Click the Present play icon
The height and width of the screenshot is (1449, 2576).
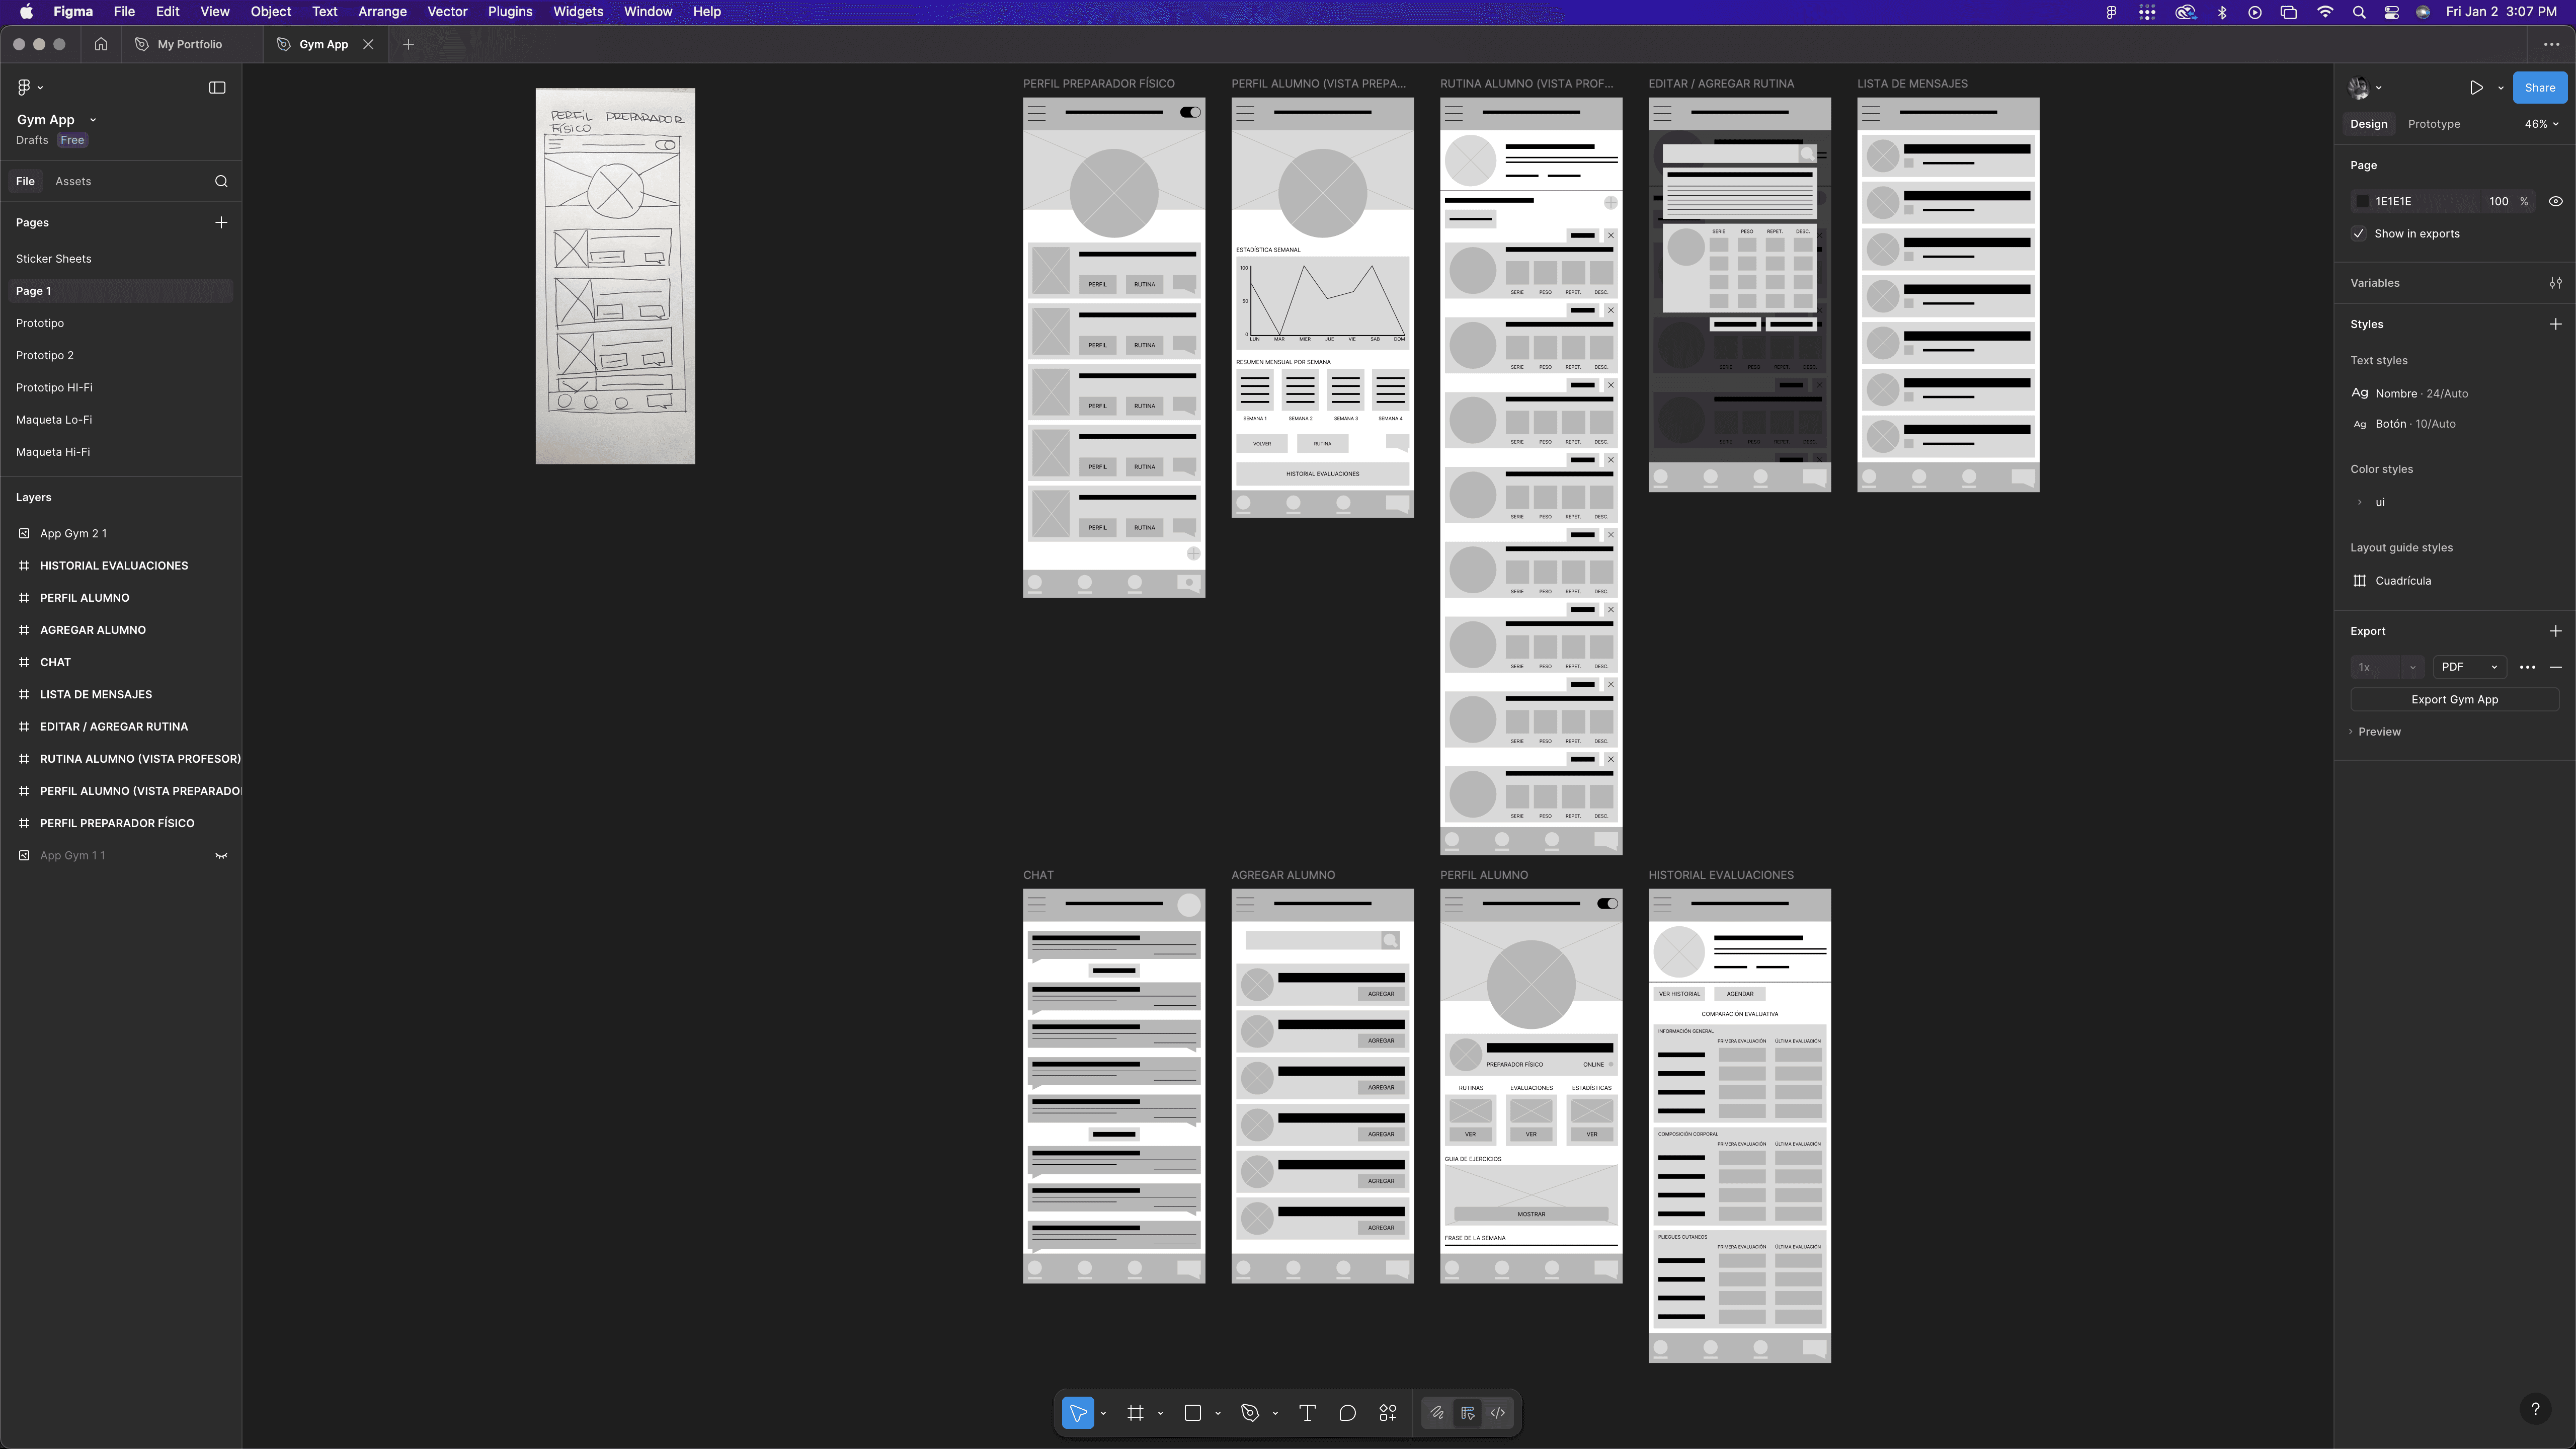[2476, 88]
